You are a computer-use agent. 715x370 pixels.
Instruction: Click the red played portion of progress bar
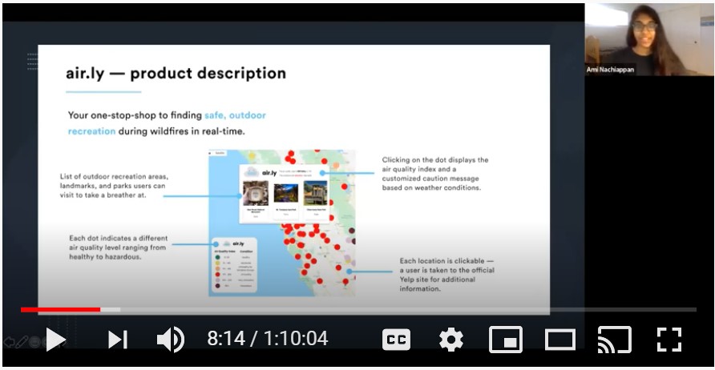pos(60,310)
